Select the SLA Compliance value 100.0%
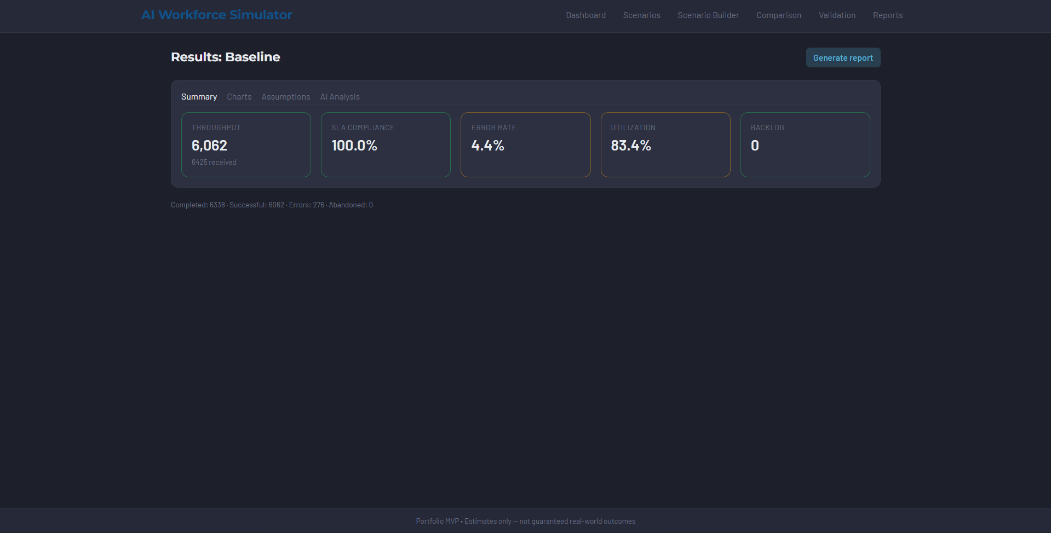Screen dimensions: 1051x533 354,146
